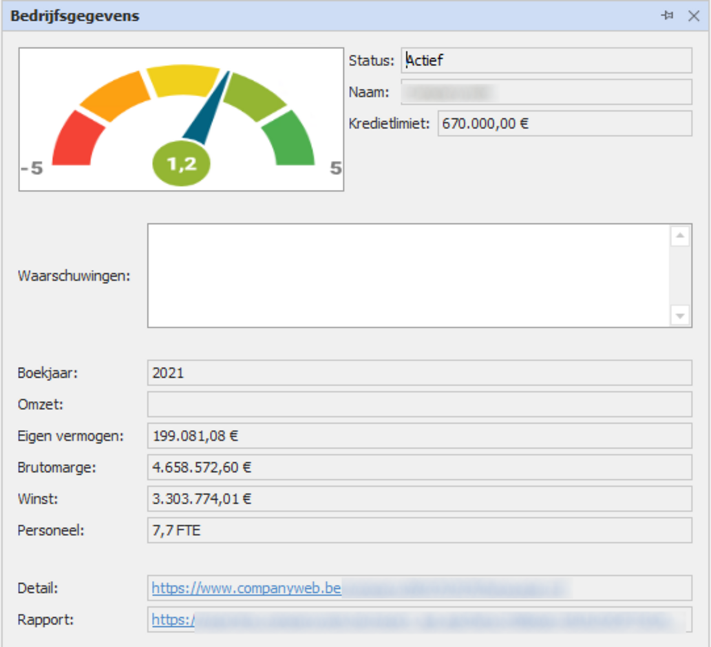
Task: Select the Kredietlimiet field
Action: (x=564, y=123)
